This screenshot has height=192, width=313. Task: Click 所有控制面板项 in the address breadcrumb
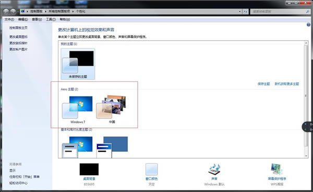(x=59, y=11)
